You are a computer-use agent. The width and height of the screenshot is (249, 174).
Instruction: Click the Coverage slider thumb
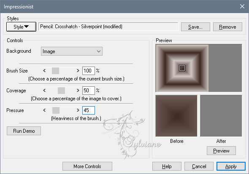pos(61,91)
